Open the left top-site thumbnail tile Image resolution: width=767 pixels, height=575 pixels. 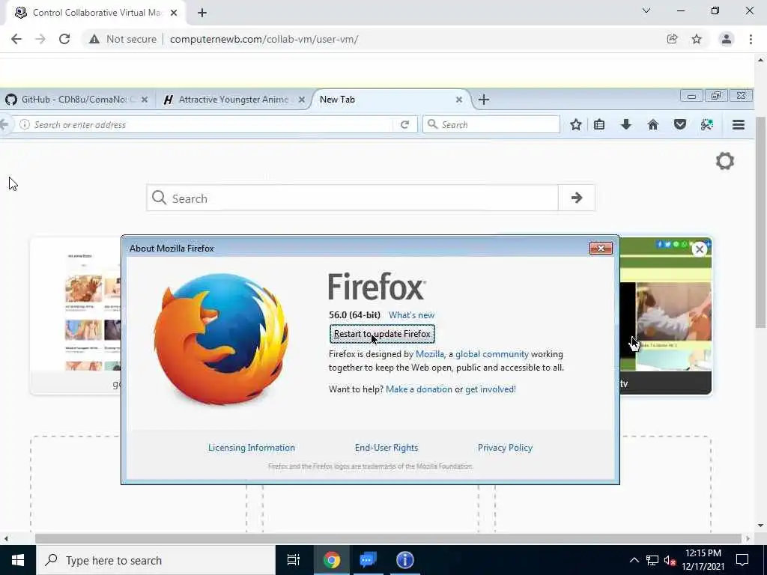[76, 316]
